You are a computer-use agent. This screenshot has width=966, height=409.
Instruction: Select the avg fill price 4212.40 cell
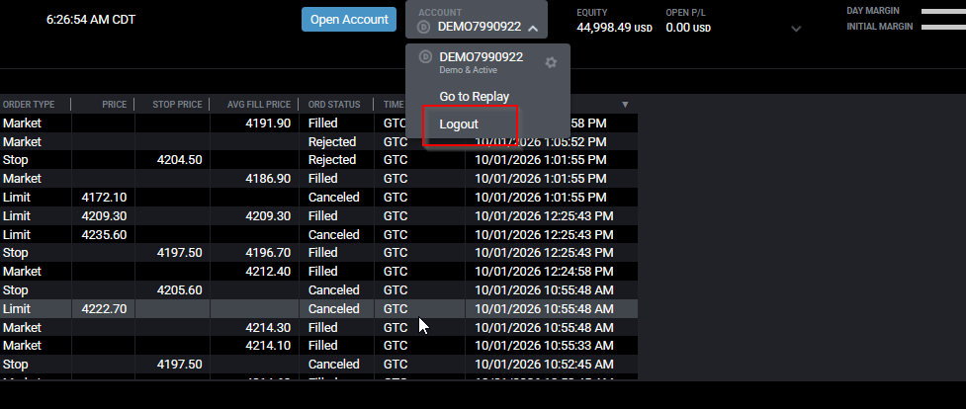pyautogui.click(x=268, y=271)
